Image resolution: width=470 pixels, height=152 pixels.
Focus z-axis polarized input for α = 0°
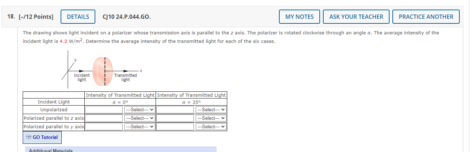click(104, 118)
